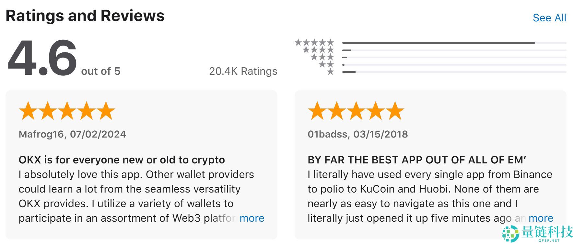Screen dimensions: 573x244
Task: Click the orange star rating on 01badss's review
Action: 356,111
